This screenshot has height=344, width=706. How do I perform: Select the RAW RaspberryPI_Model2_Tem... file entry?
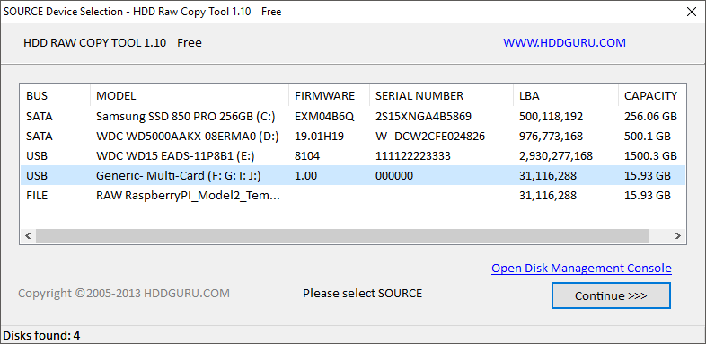(x=352, y=196)
